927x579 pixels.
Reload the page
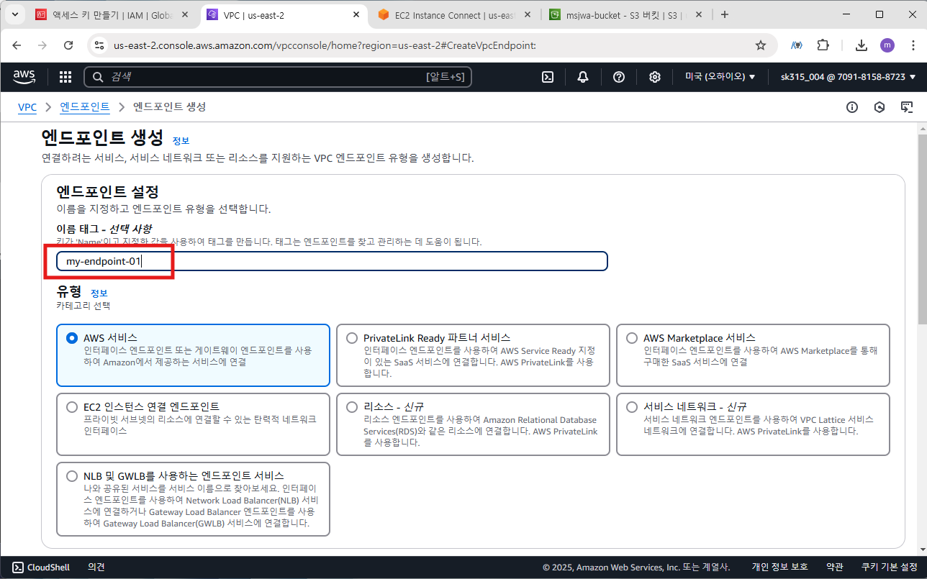[68, 45]
